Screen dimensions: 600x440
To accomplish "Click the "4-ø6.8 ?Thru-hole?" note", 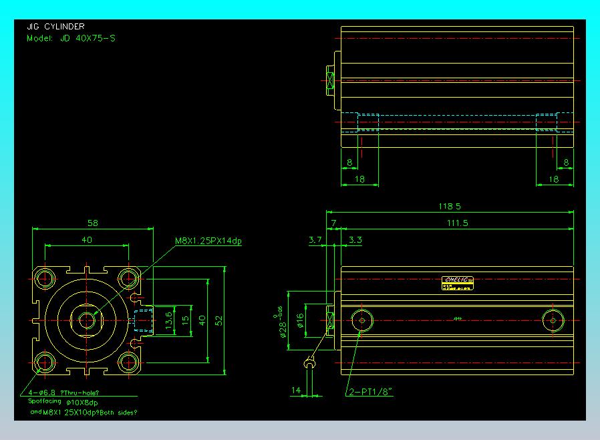I will (x=63, y=393).
